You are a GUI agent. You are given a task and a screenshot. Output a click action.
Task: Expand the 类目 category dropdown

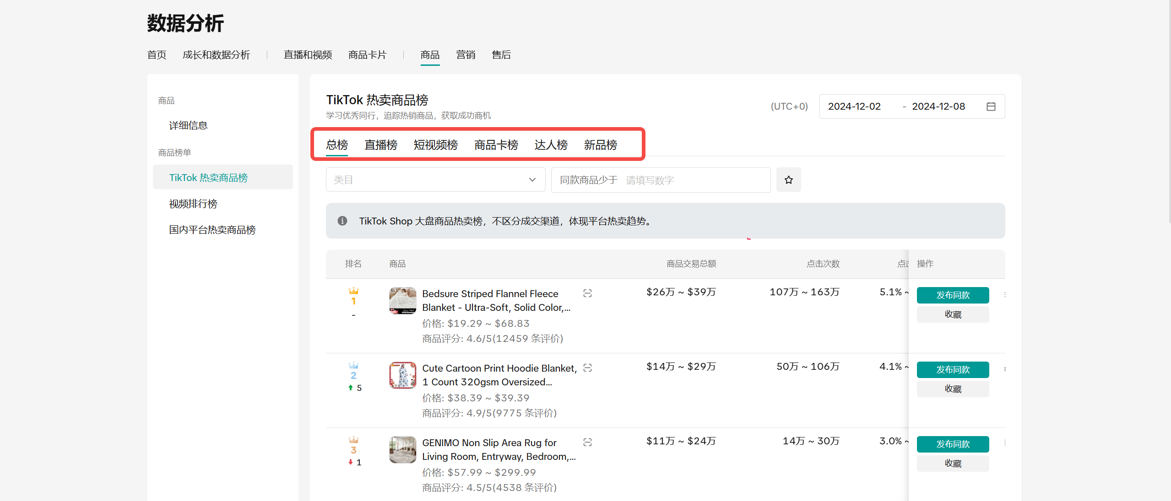click(x=430, y=180)
